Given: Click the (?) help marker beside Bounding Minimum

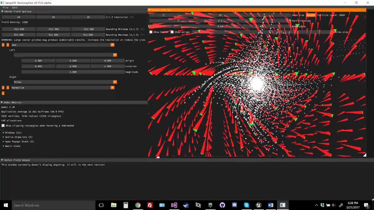Looking at the screenshot, I should pos(142,29).
